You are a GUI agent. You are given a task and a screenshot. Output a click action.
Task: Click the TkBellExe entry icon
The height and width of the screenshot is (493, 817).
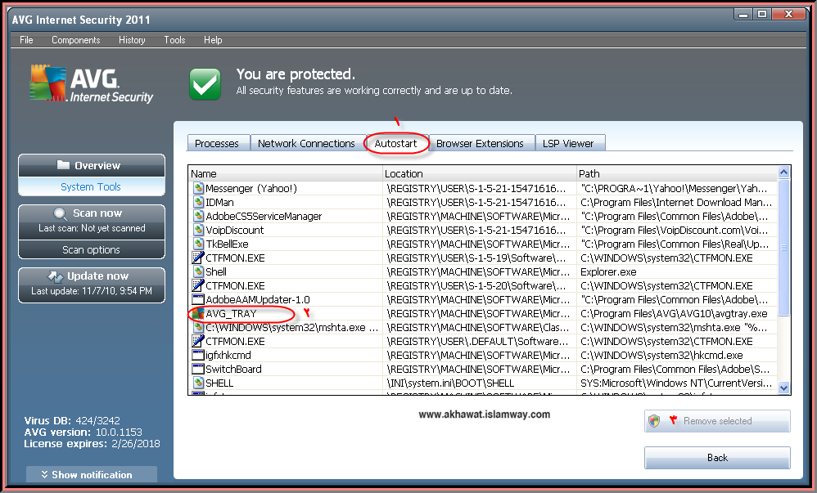(x=198, y=244)
